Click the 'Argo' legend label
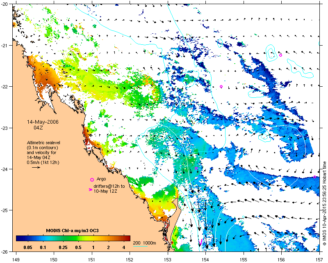The width and height of the screenshot is (328, 263). tap(101, 179)
